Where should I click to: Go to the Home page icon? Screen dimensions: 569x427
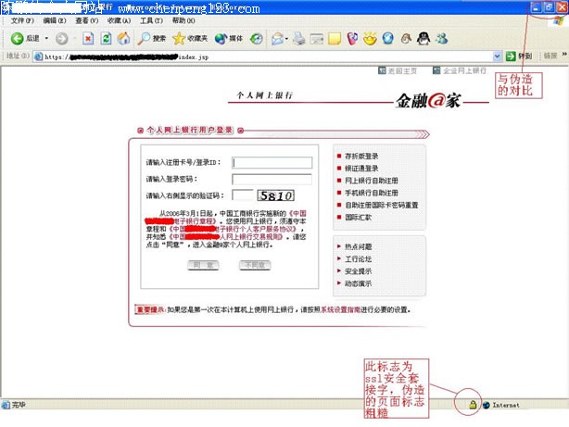click(x=122, y=38)
